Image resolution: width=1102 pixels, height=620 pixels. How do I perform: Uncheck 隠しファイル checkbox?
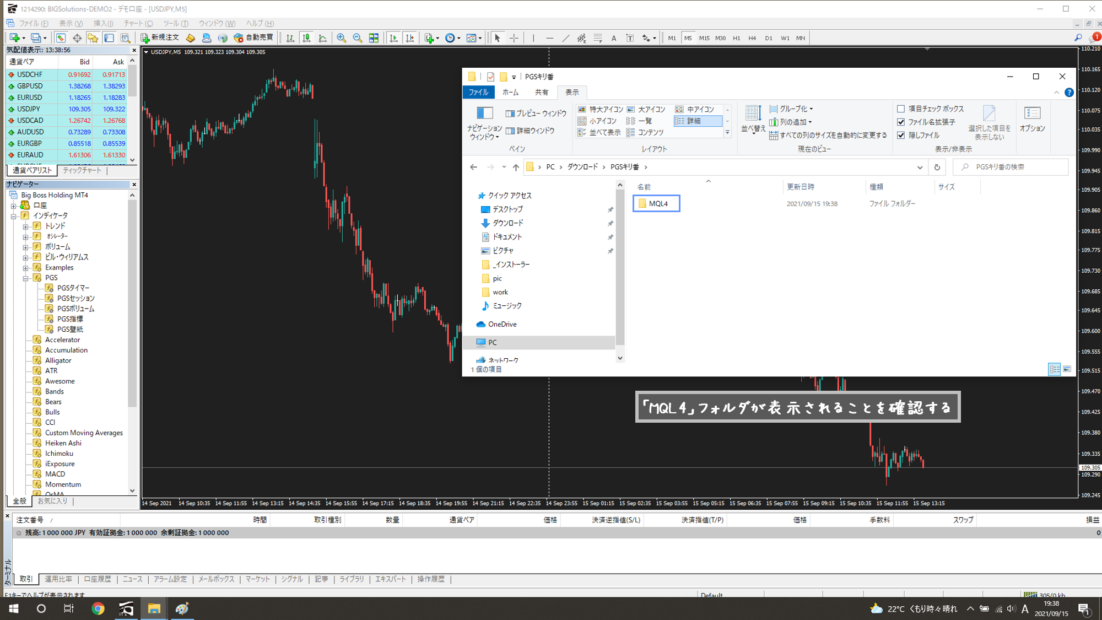click(901, 135)
